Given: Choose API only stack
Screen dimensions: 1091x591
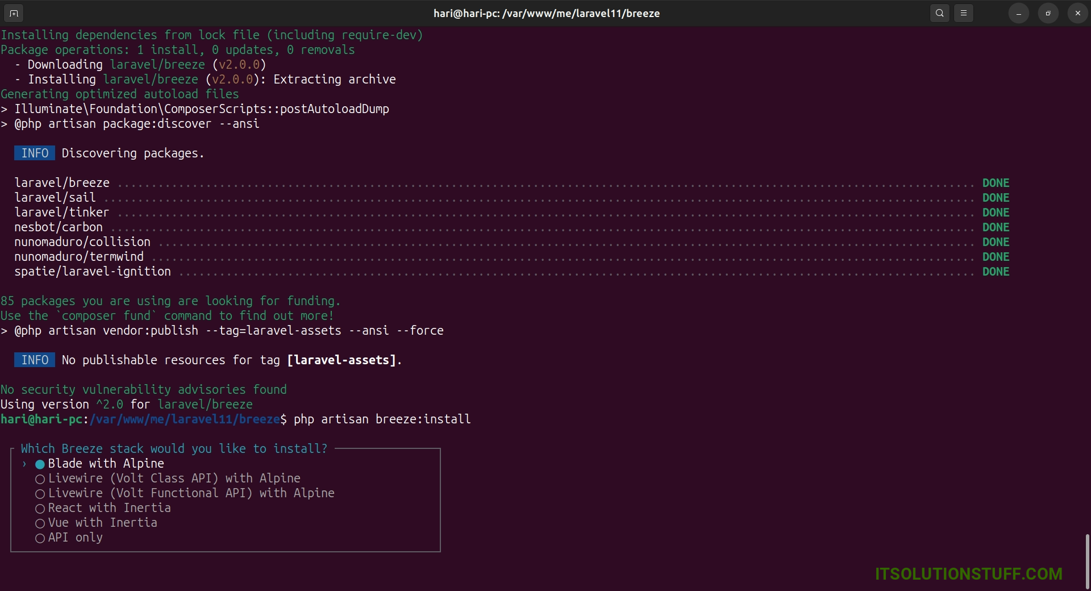Looking at the screenshot, I should pyautogui.click(x=69, y=538).
